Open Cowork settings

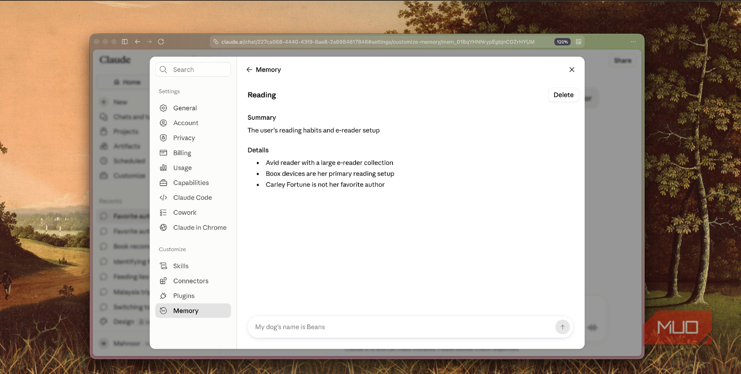point(193,213)
